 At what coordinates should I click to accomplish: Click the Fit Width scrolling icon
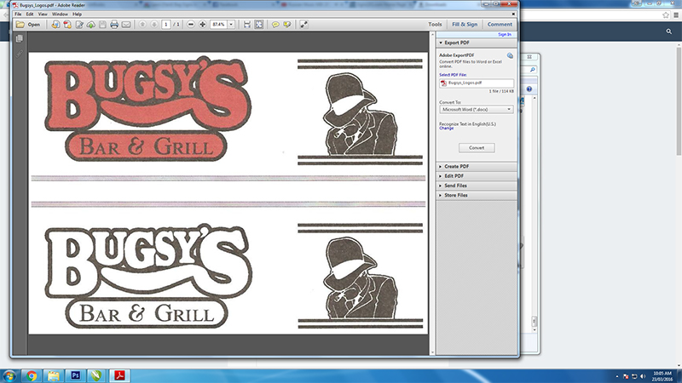click(247, 25)
